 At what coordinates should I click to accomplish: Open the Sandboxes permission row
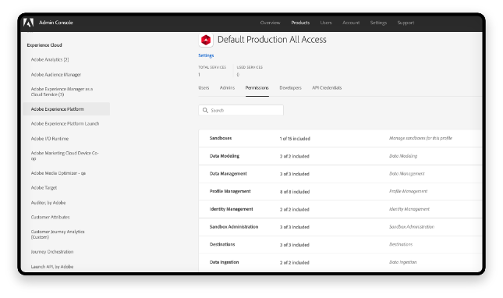click(x=340, y=138)
